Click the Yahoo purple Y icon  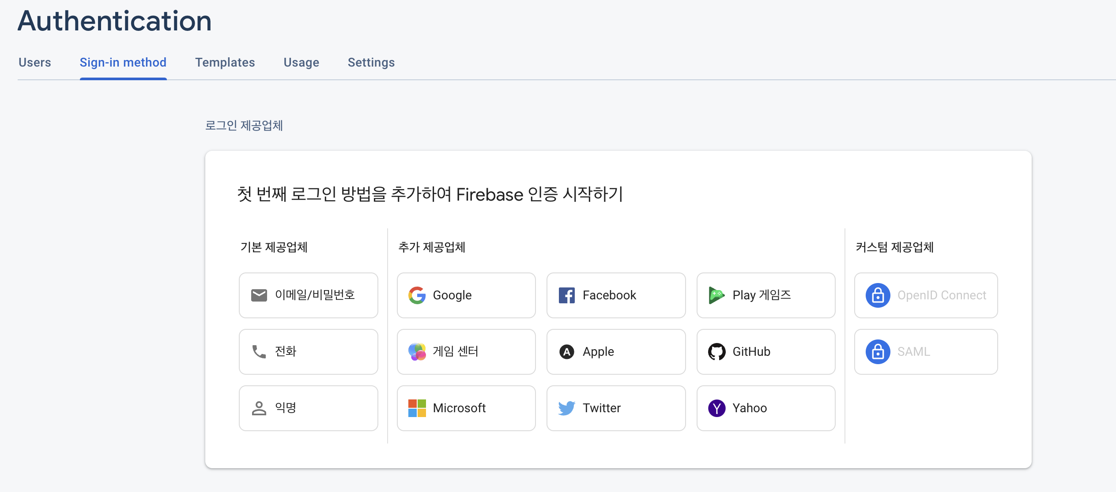click(x=716, y=408)
